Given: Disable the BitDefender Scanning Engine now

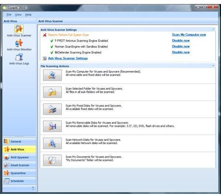Looking at the screenshot, I should point(181,52).
